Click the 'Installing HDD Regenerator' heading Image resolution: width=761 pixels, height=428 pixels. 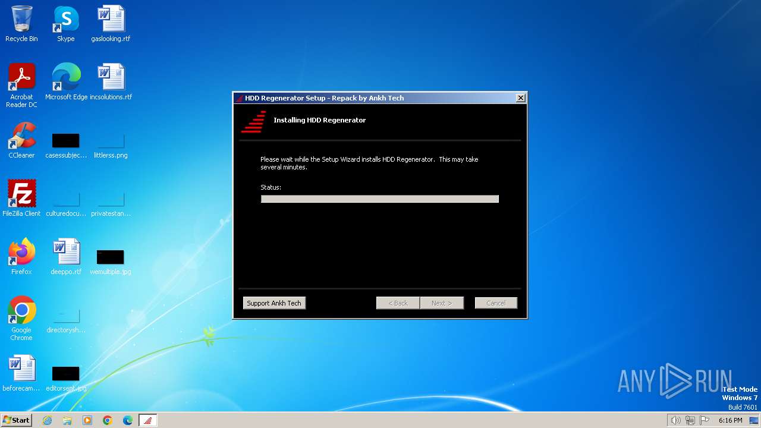[320, 120]
